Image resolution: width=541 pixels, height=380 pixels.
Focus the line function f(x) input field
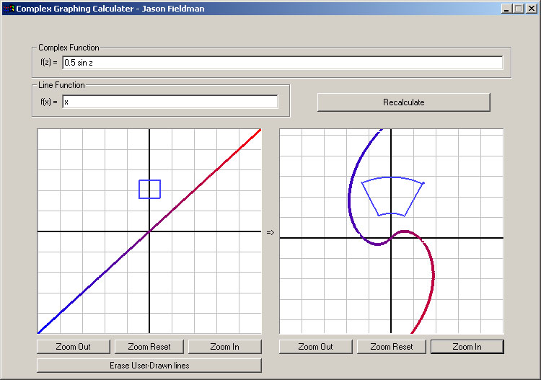170,102
